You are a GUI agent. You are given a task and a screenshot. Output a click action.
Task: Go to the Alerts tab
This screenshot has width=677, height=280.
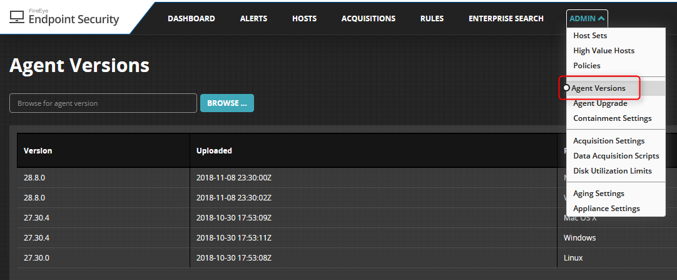[x=253, y=18]
